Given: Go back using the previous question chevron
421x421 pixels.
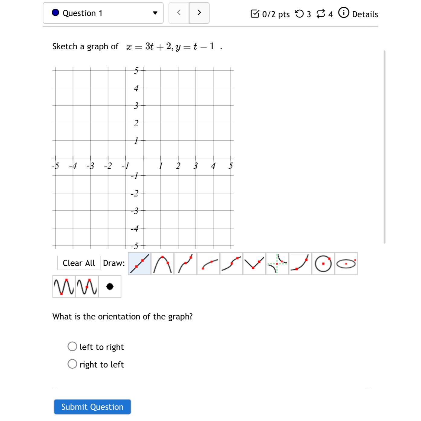Looking at the screenshot, I should (x=179, y=13).
